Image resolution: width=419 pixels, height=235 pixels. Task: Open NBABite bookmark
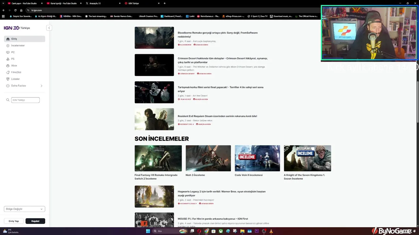71,16
